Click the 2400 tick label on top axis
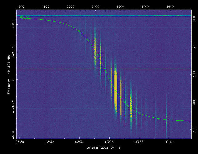The width and height of the screenshot is (198, 154). point(170,6)
